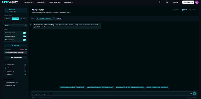
Task: Select the loaded PDF_Legacy_Growth_Blueprint file
Action: tap(15, 52)
